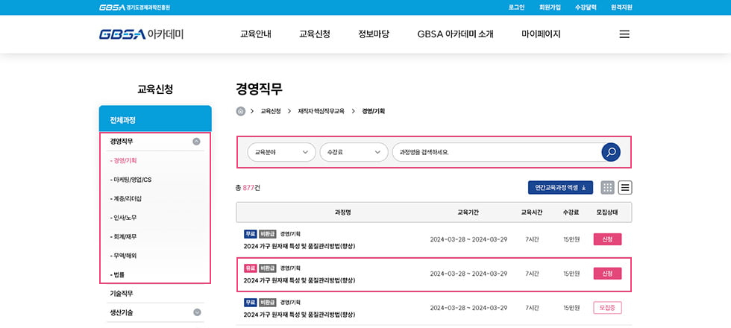The width and height of the screenshot is (731, 328).
Task: Switch to list view icon
Action: point(625,188)
